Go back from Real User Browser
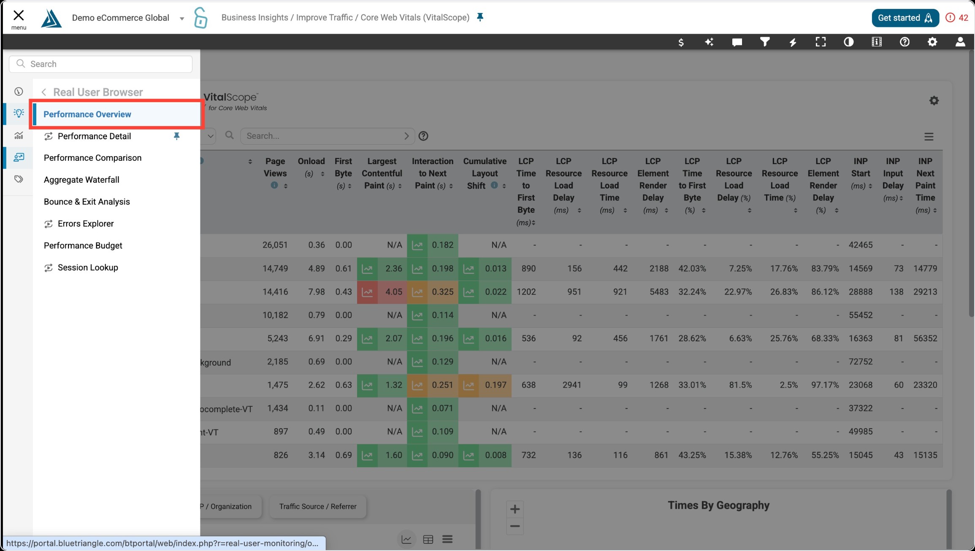Image resolution: width=975 pixels, height=551 pixels. coord(44,92)
